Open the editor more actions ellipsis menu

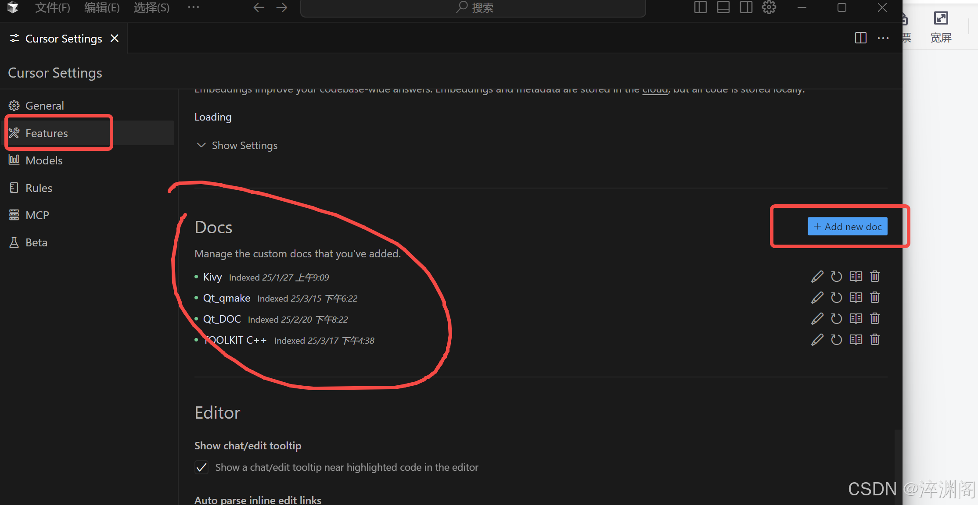pos(883,38)
